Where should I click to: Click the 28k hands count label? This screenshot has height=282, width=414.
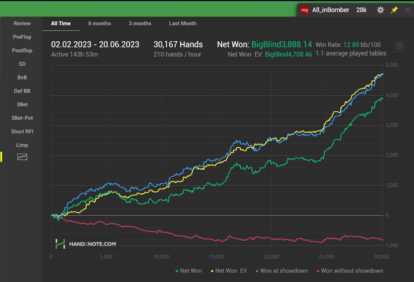(x=361, y=10)
